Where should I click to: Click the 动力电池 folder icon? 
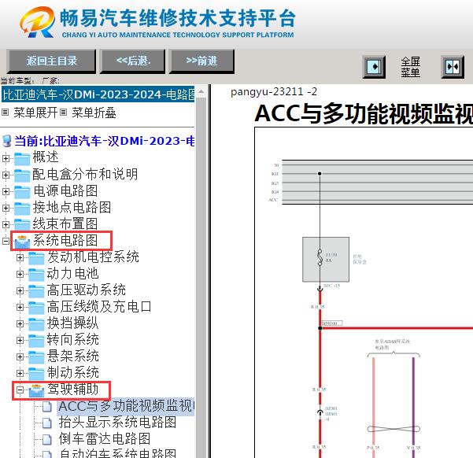36,275
